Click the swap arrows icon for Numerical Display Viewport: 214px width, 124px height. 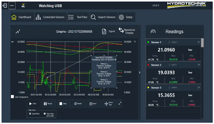[121, 30]
